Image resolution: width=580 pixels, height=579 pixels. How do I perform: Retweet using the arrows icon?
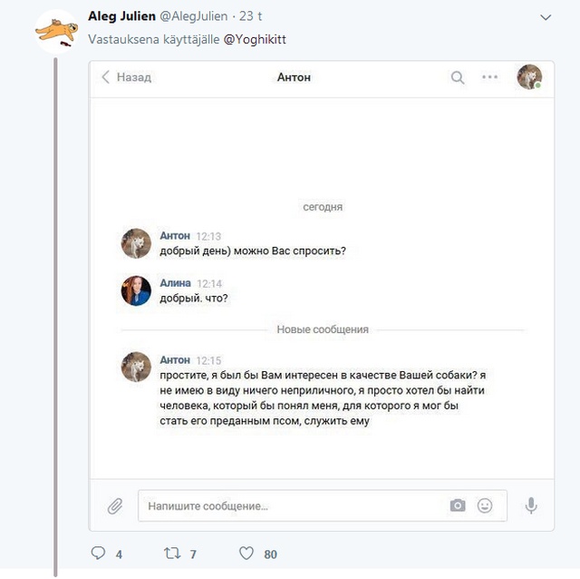pos(172,553)
